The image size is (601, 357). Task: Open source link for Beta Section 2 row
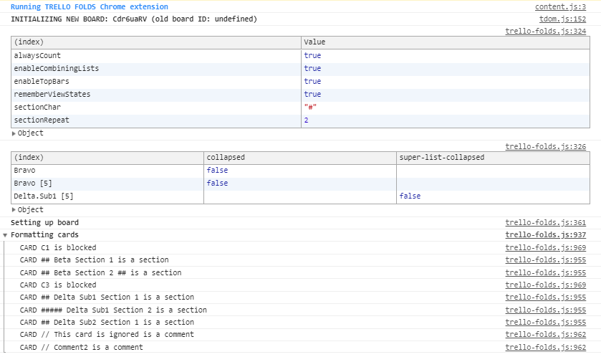545,272
